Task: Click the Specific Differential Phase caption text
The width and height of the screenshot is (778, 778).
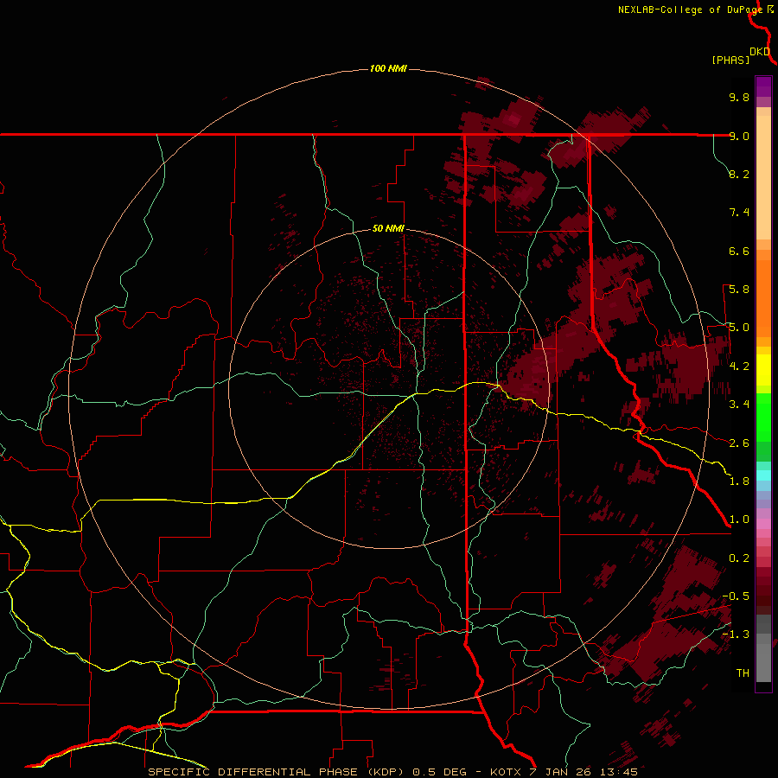Action: tap(392, 772)
